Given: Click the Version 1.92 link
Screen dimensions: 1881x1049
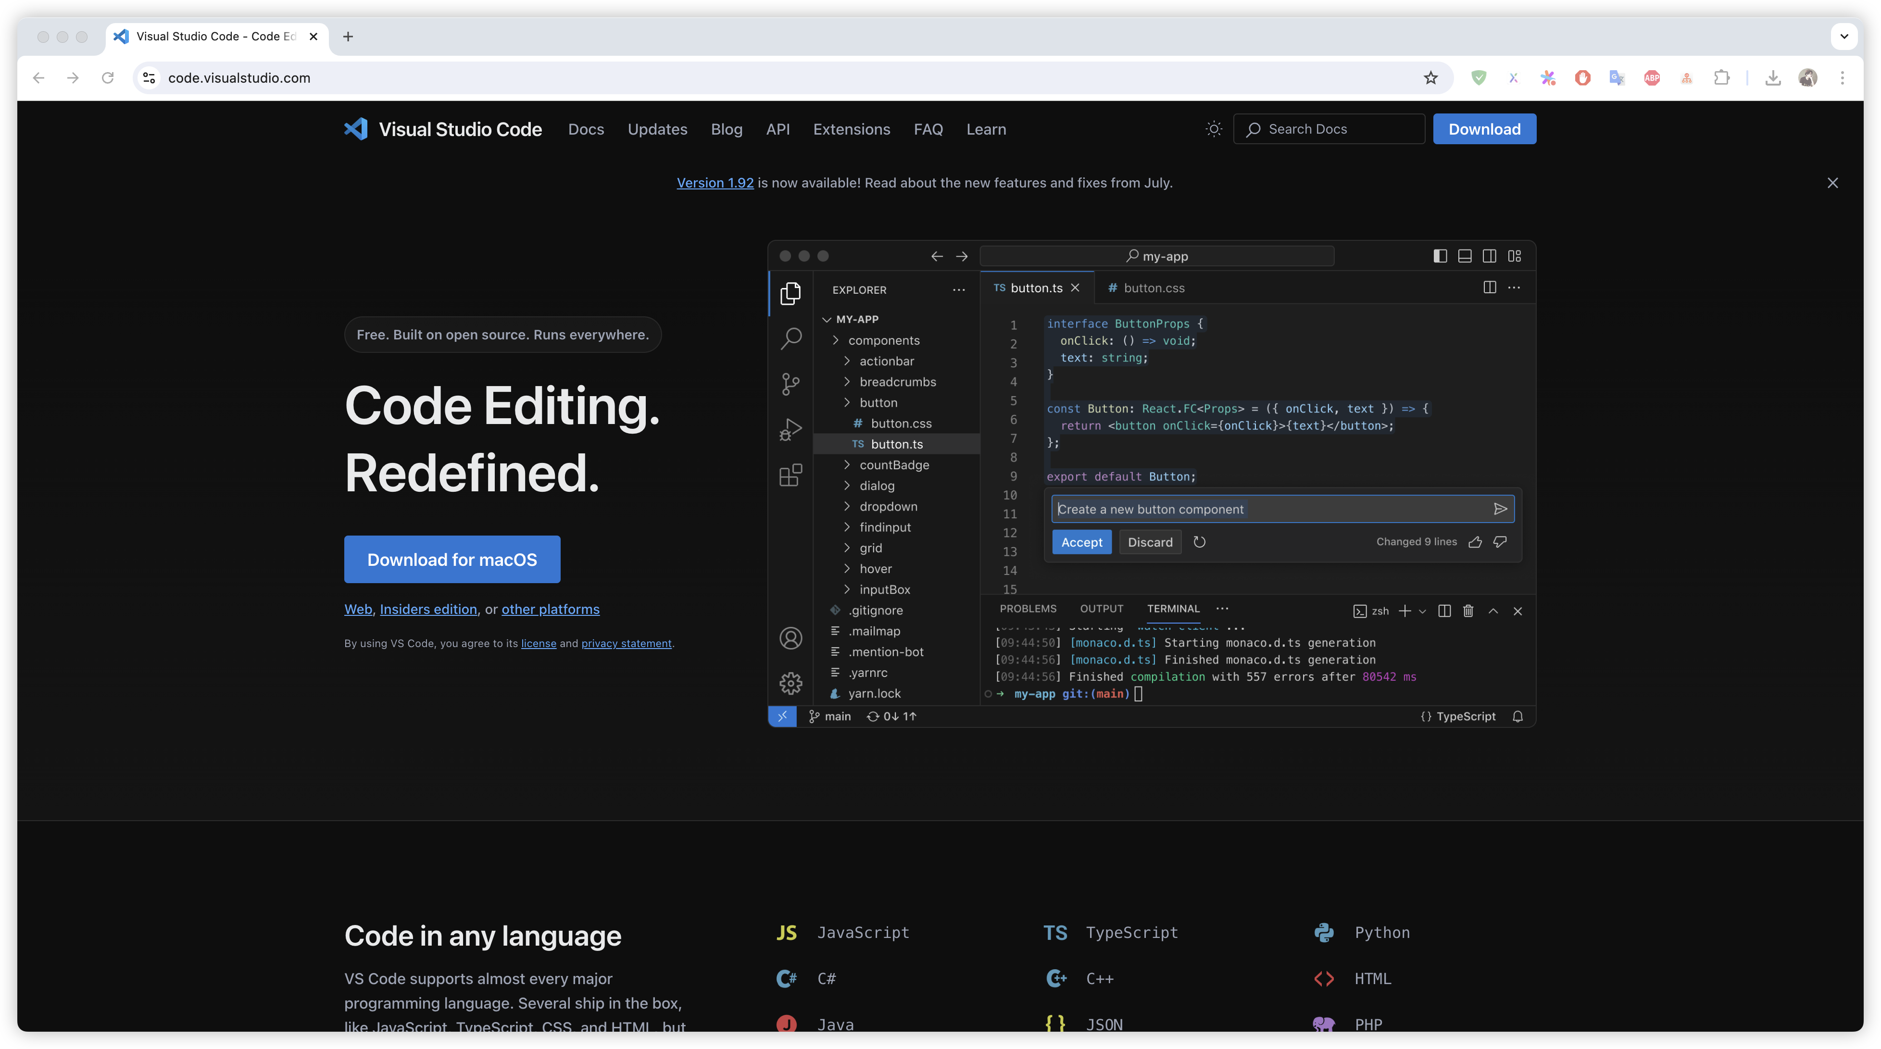Looking at the screenshot, I should (x=715, y=183).
